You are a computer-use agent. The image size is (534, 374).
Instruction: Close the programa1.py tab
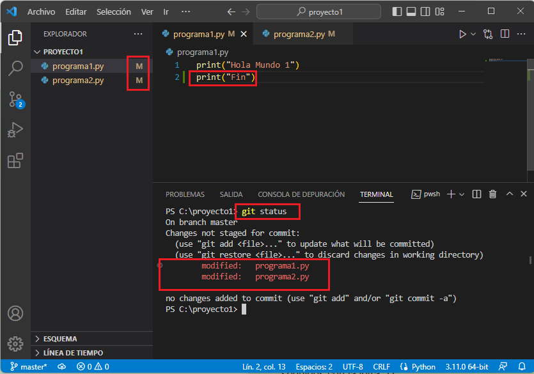[244, 34]
